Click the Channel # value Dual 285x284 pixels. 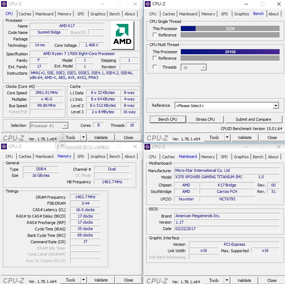[x=112, y=169]
